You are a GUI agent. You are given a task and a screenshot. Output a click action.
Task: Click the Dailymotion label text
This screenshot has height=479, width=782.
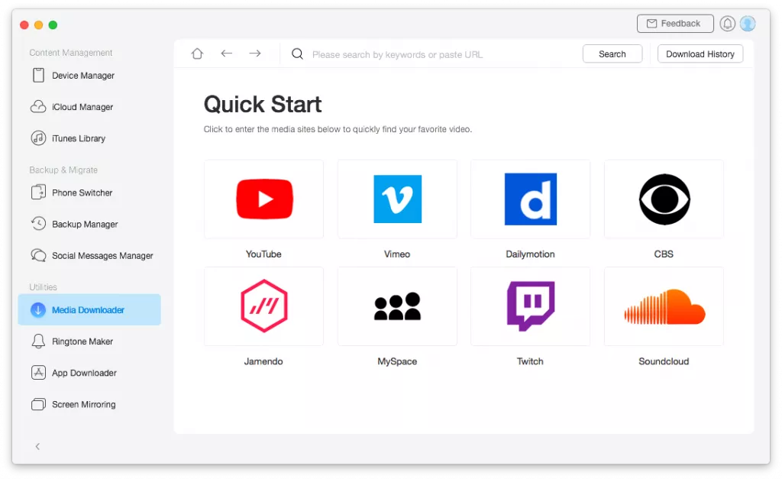tap(530, 254)
